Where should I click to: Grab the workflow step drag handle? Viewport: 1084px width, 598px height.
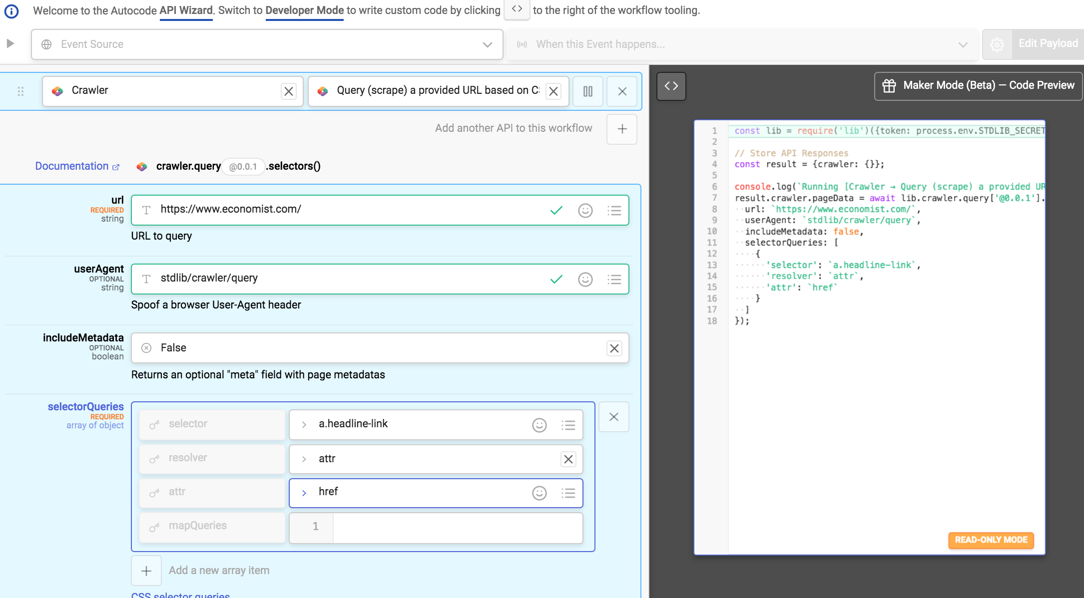pyautogui.click(x=20, y=91)
